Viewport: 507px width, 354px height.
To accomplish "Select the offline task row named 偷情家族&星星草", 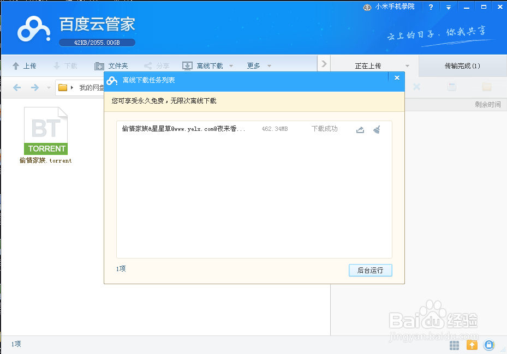I will point(254,129).
